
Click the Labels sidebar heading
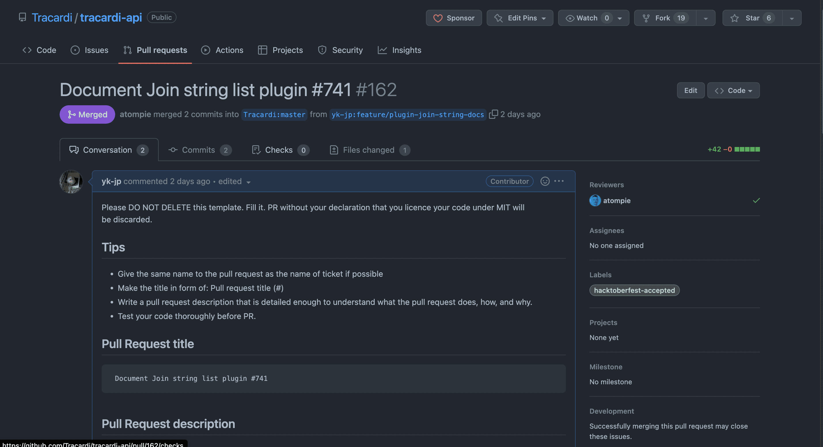[600, 275]
